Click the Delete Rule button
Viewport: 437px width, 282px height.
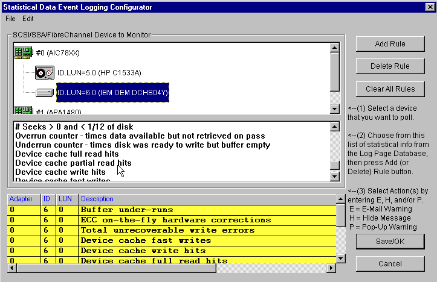(390, 66)
